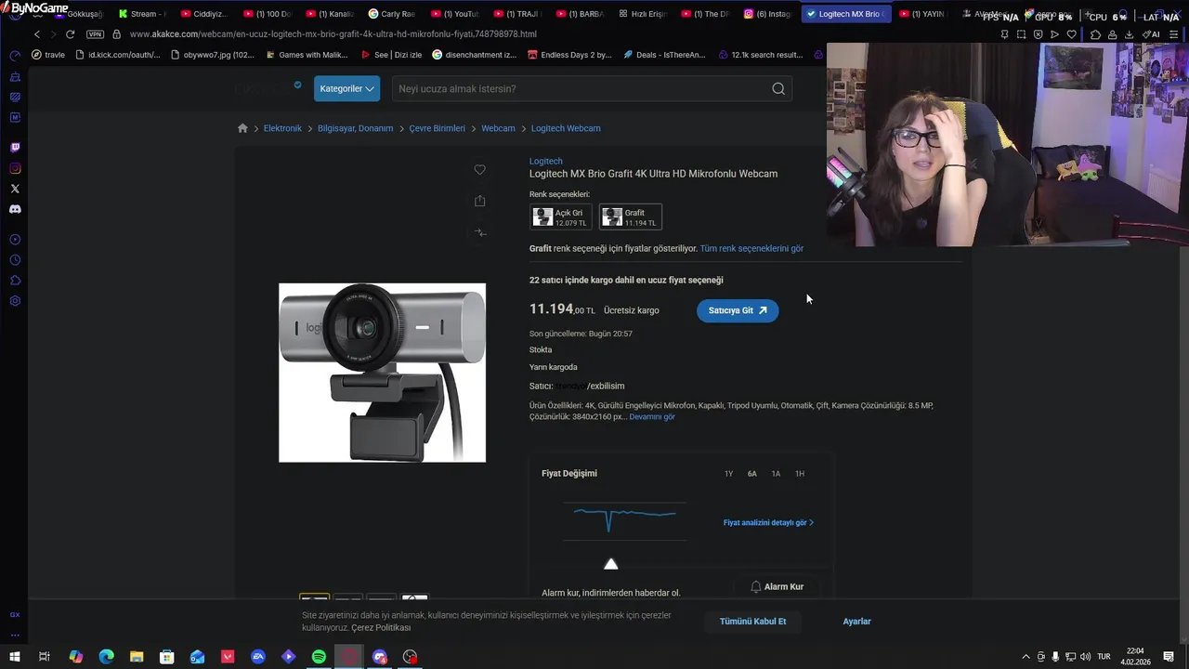
Task: Open the extensions cube icon
Action: (x=1095, y=34)
